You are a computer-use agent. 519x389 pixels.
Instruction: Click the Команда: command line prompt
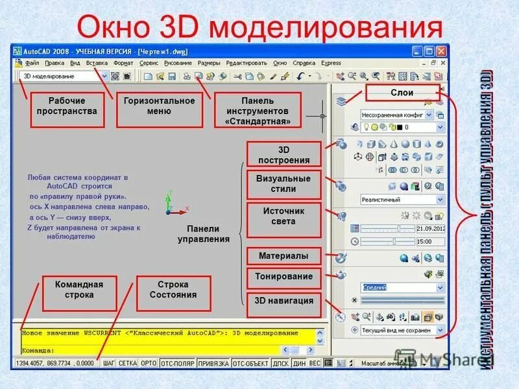(x=38, y=350)
